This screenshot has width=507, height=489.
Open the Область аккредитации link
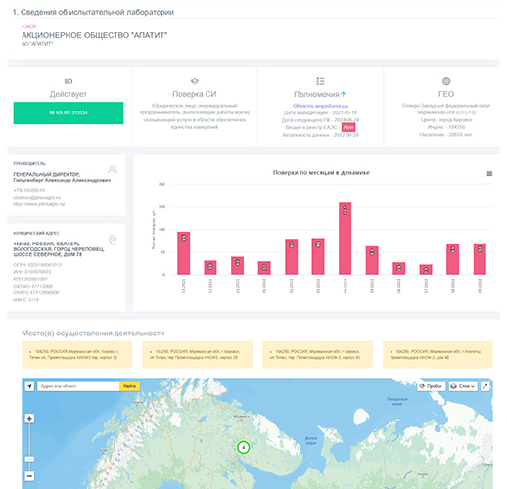tap(320, 106)
